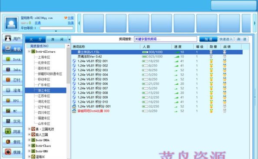Open the MC sidebar category
This screenshot has height=159, width=258.
[12, 111]
